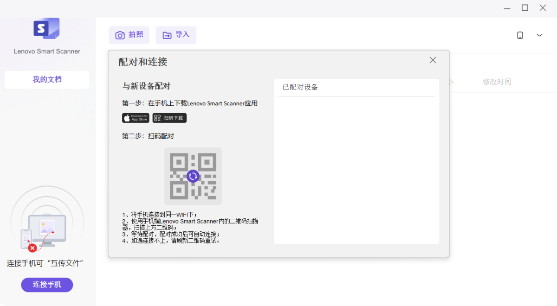This screenshot has height=306, width=557.
Task: Click the red disconnected X status icon
Action: 32,248
